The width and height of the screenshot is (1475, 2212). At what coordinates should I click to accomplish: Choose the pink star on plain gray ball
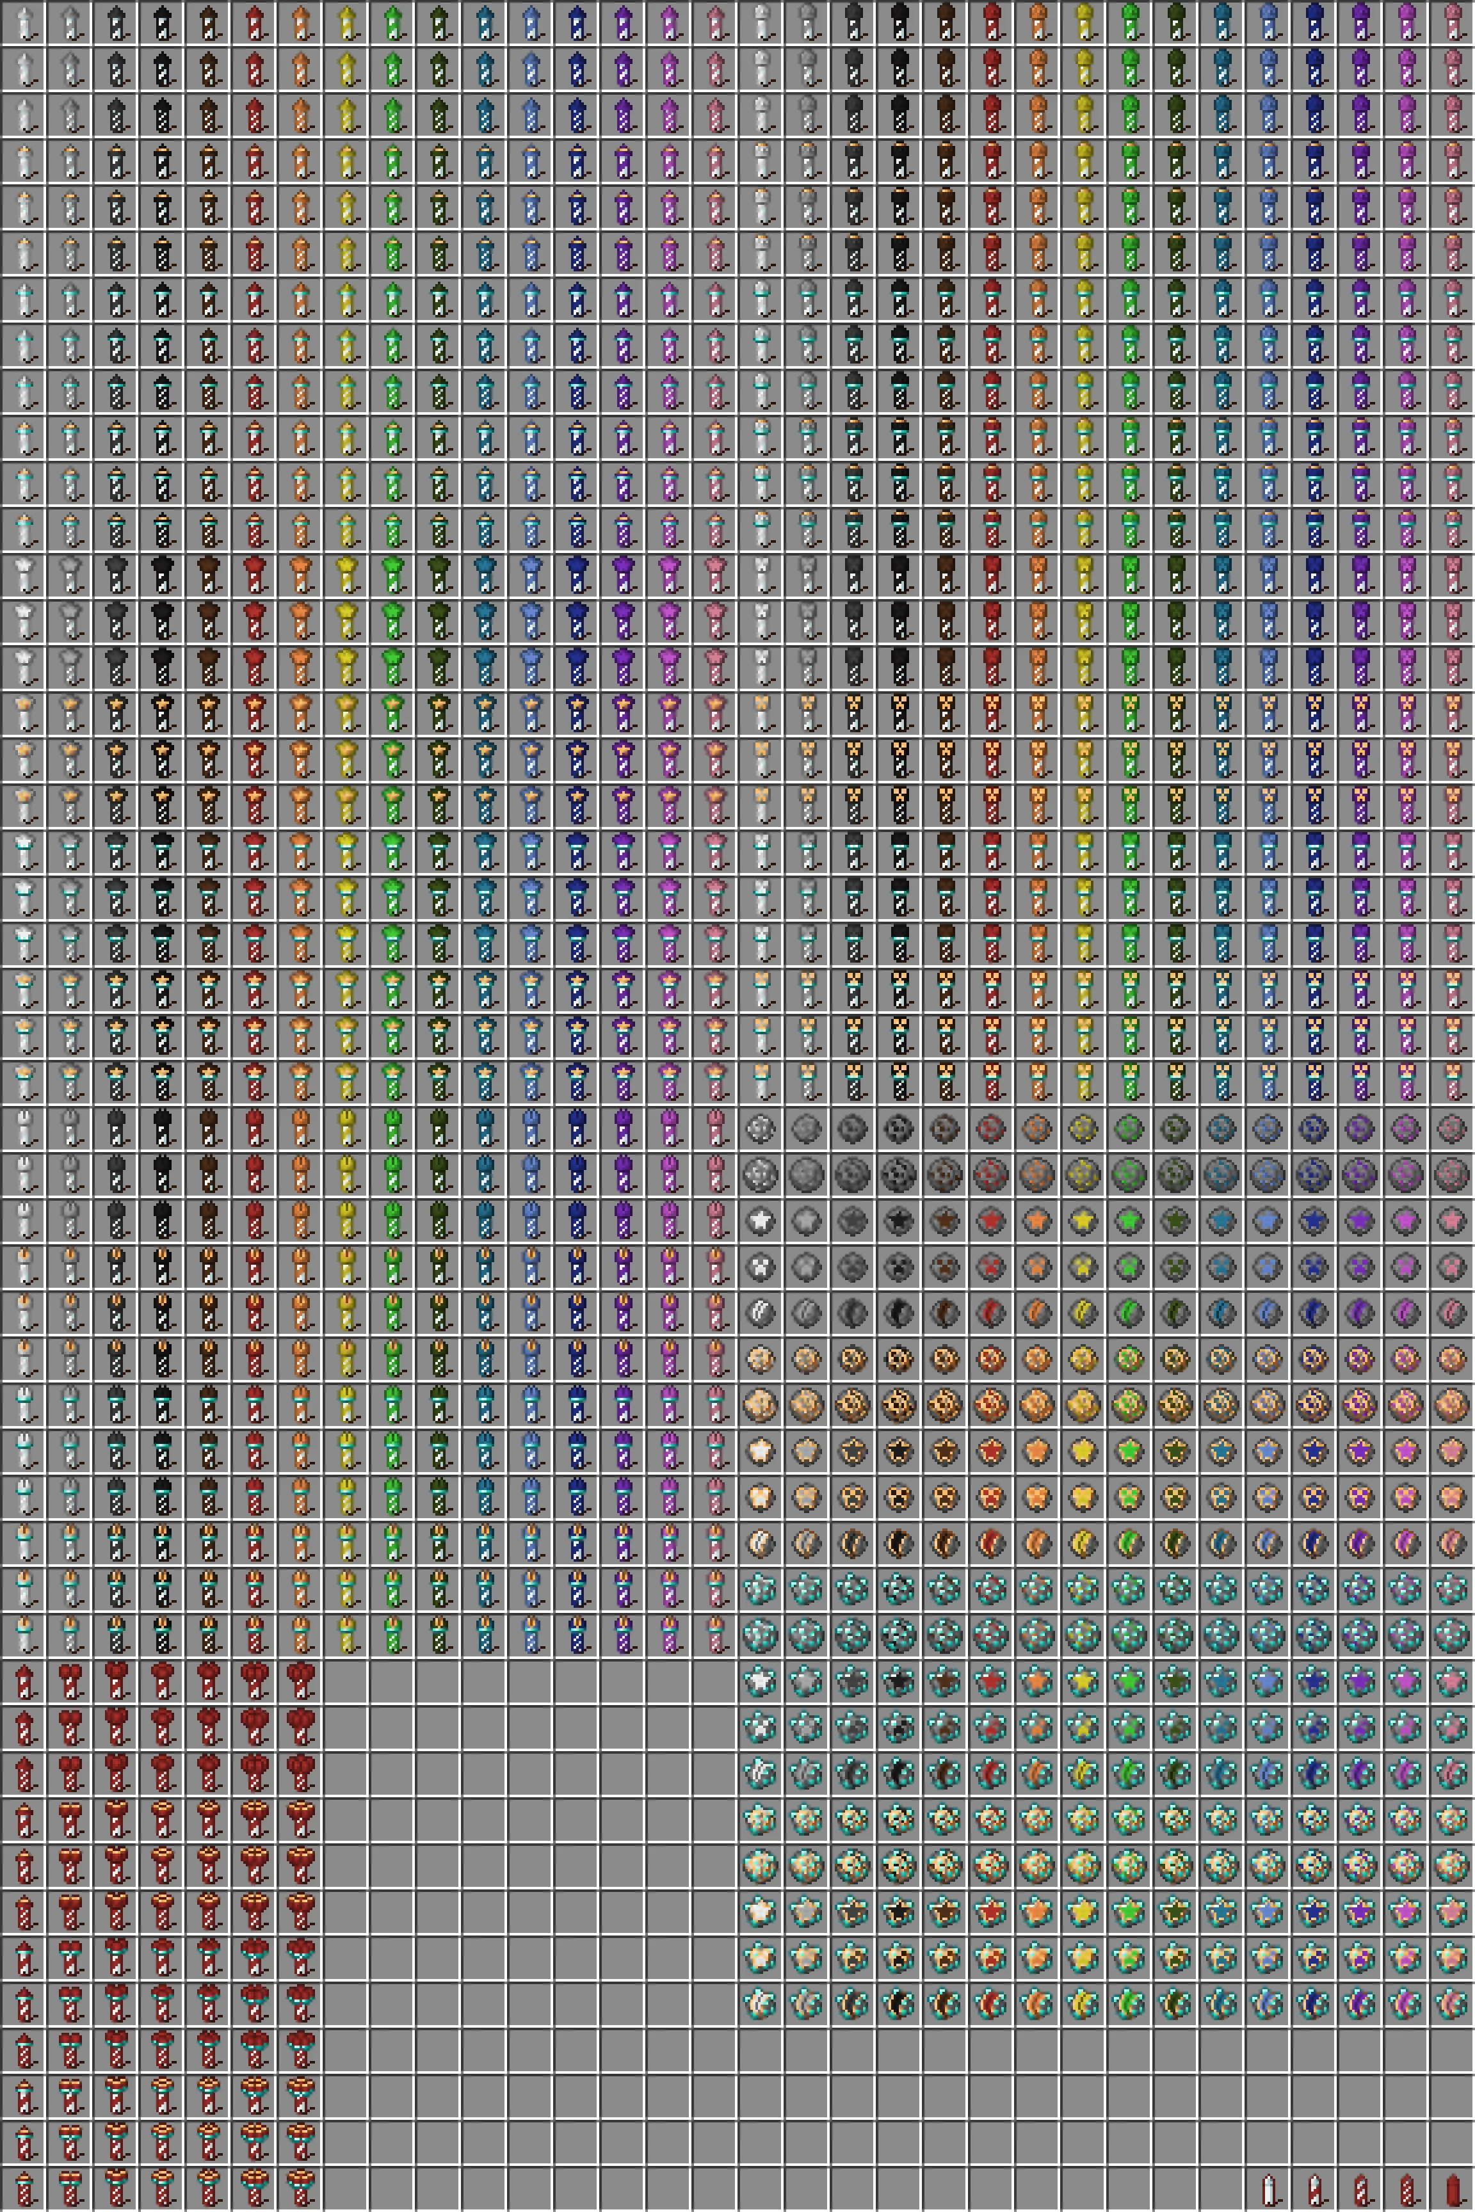[1451, 1221]
